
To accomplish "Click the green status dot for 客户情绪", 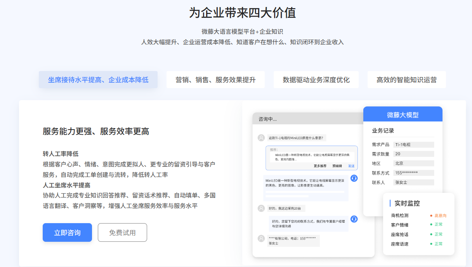I will point(431,225).
